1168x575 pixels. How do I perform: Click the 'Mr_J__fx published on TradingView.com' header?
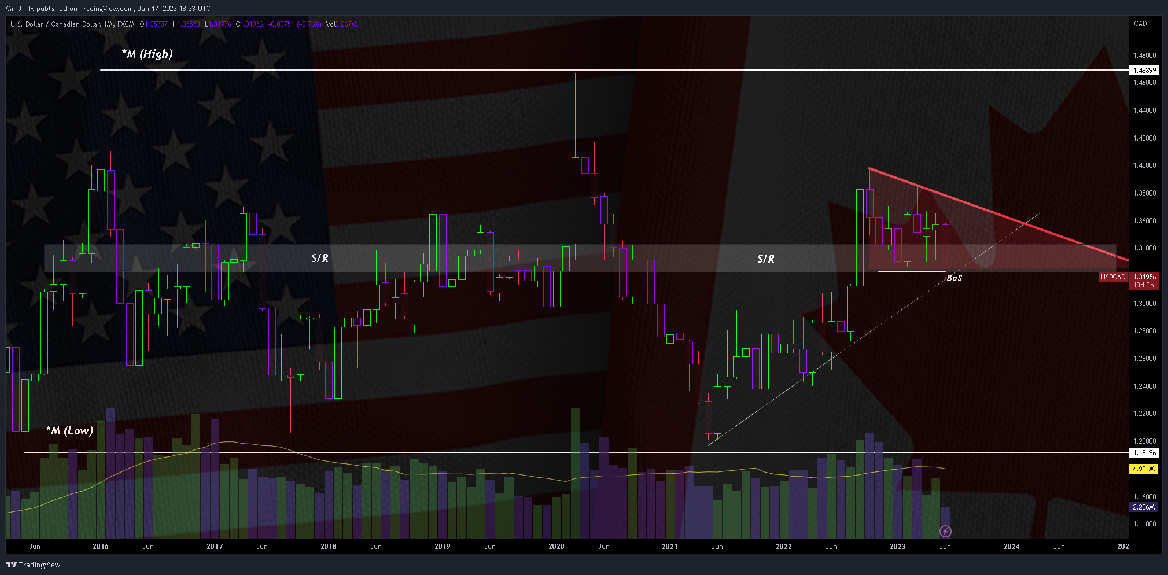(69, 8)
